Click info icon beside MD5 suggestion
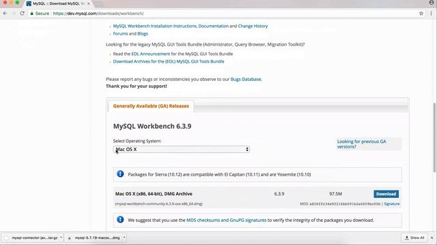The image size is (437, 245). (x=120, y=219)
